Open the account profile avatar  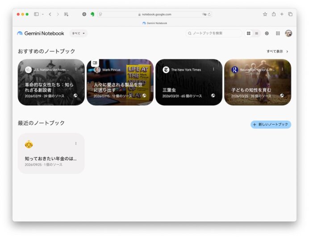[x=288, y=33]
